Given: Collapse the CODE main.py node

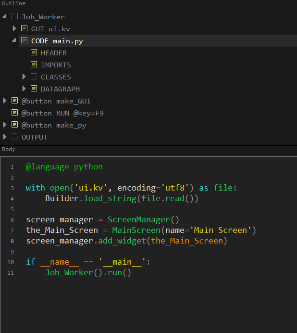Looking at the screenshot, I should (14, 40).
